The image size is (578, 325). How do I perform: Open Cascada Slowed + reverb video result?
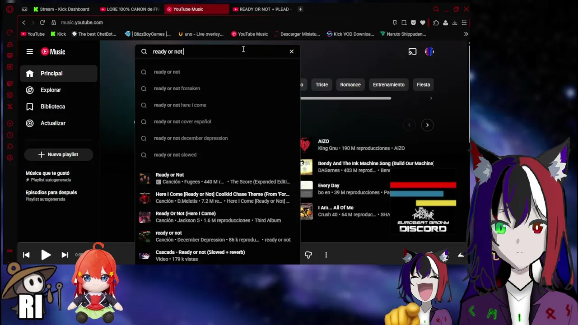[218, 255]
